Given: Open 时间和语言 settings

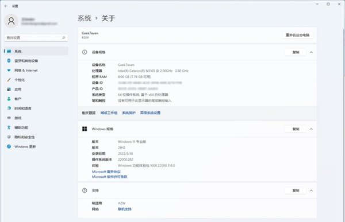Looking at the screenshot, I should click(36, 108).
